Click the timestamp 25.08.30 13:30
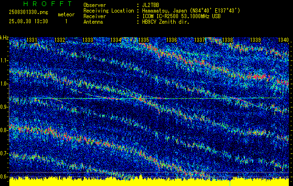This screenshot has height=186, width=293. 28,21
